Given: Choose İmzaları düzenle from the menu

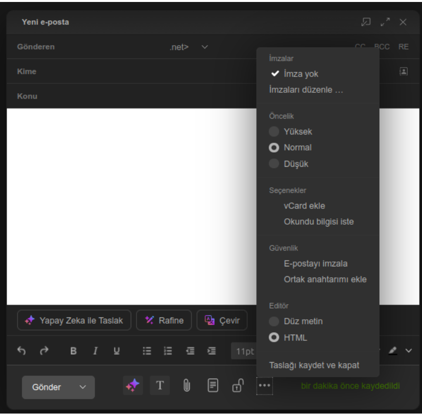Looking at the screenshot, I should (x=306, y=90).
